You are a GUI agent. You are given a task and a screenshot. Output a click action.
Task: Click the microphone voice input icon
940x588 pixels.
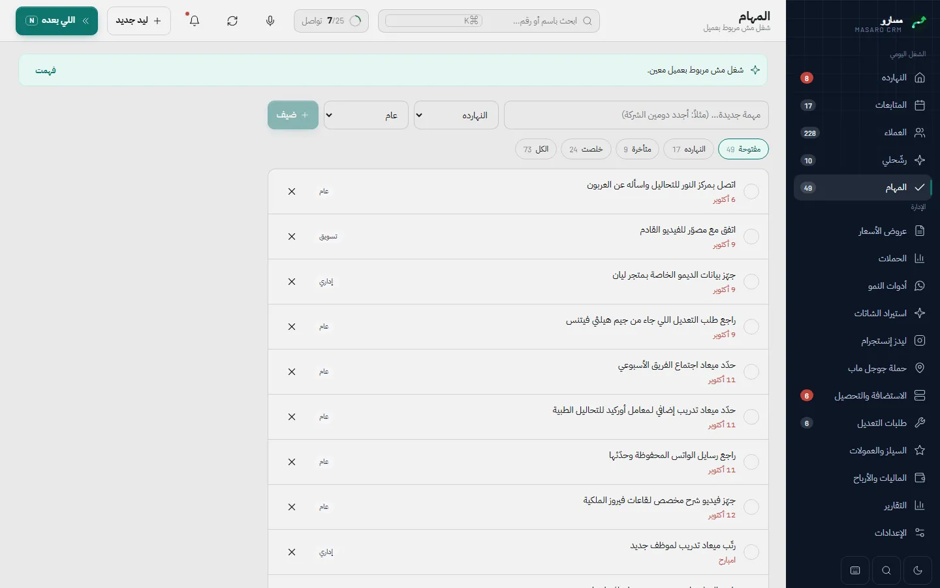pos(270,21)
